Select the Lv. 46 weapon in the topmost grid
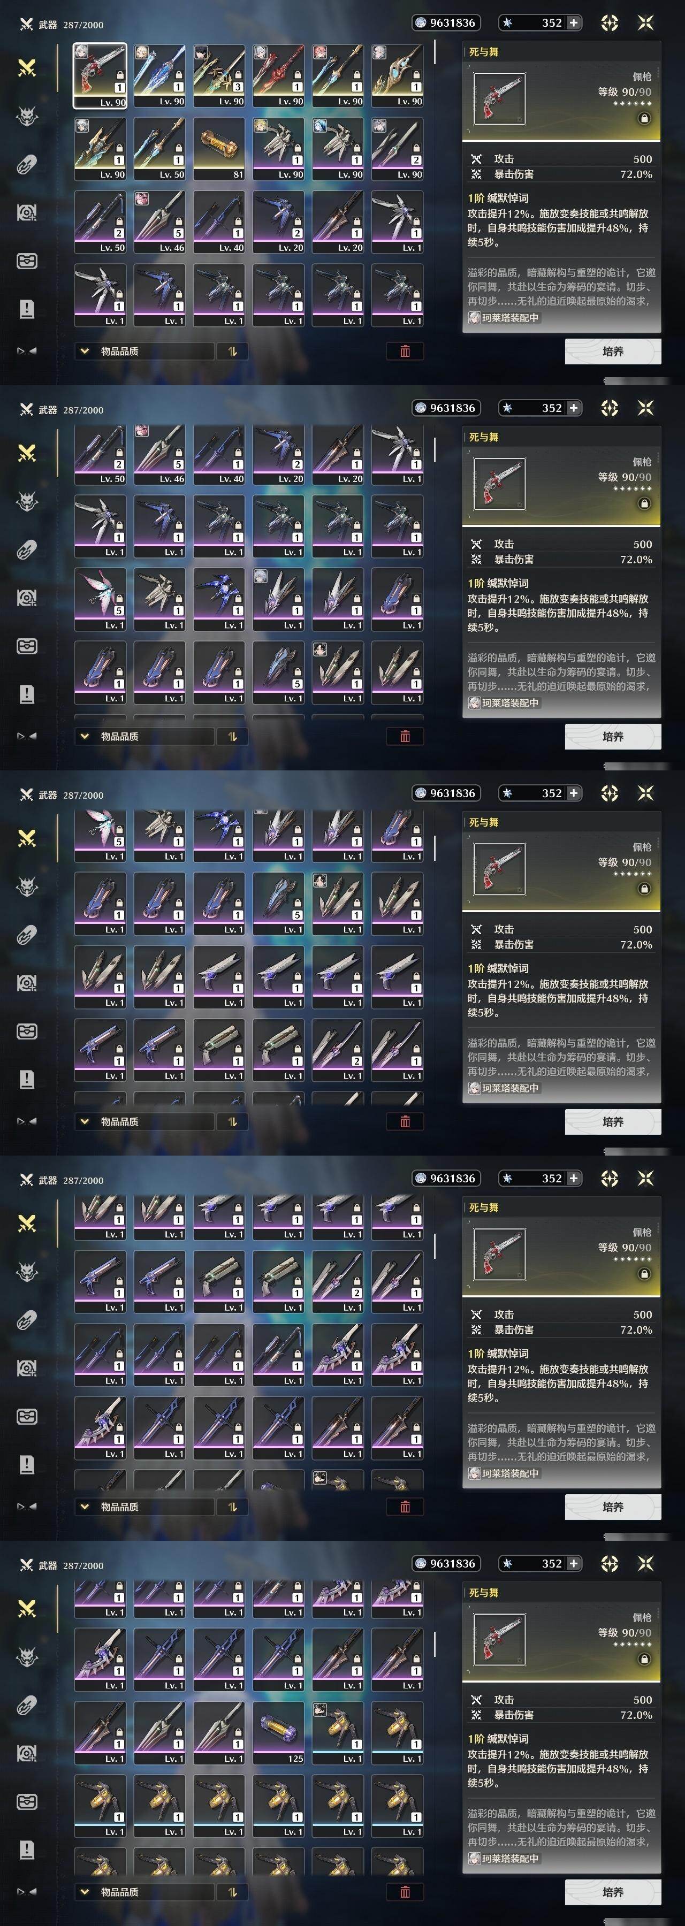Image resolution: width=685 pixels, height=1926 pixels. [159, 222]
